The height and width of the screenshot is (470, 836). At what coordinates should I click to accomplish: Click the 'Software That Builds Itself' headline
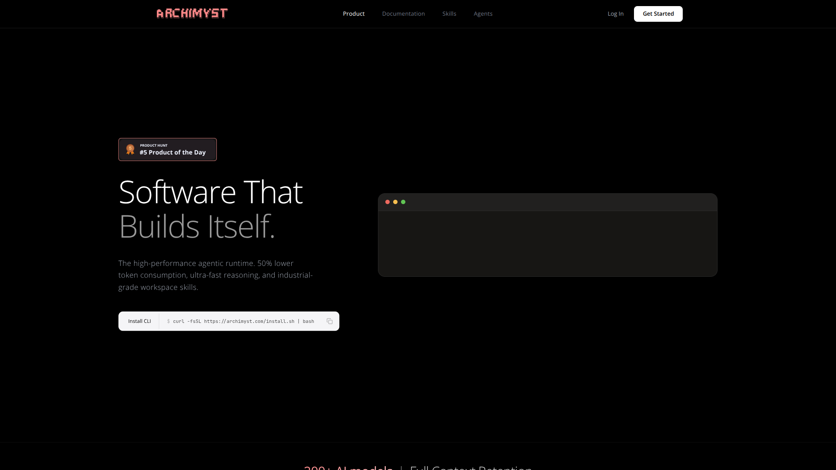click(210, 209)
